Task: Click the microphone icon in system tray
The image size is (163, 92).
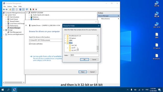Action: coord(131,90)
